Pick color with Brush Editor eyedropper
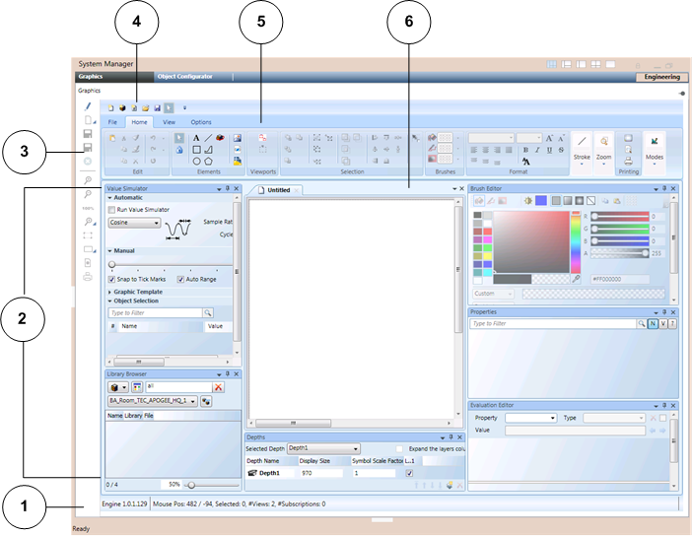 tap(577, 279)
